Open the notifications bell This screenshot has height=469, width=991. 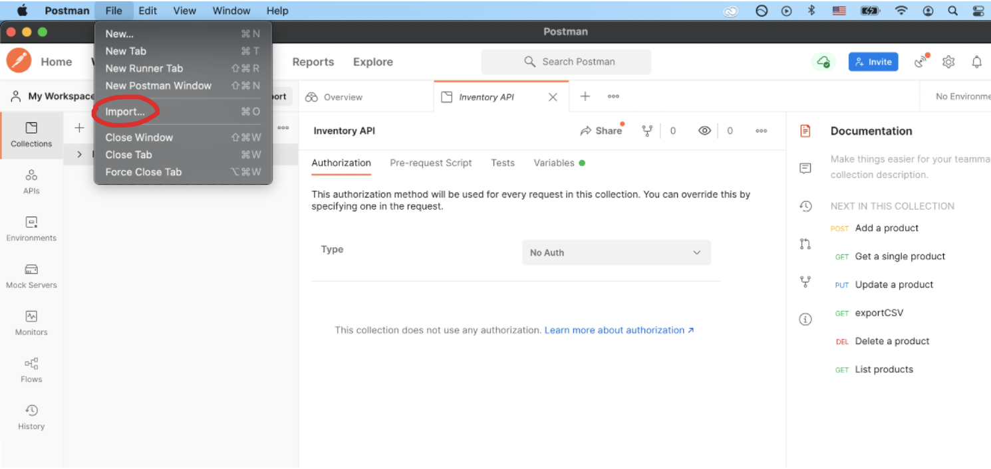[977, 61]
